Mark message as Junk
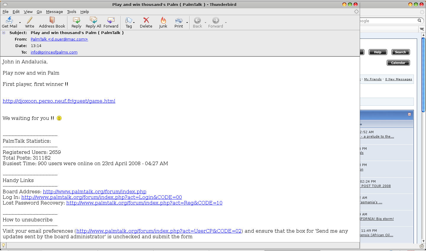The height and width of the screenshot is (251, 426). point(163,20)
